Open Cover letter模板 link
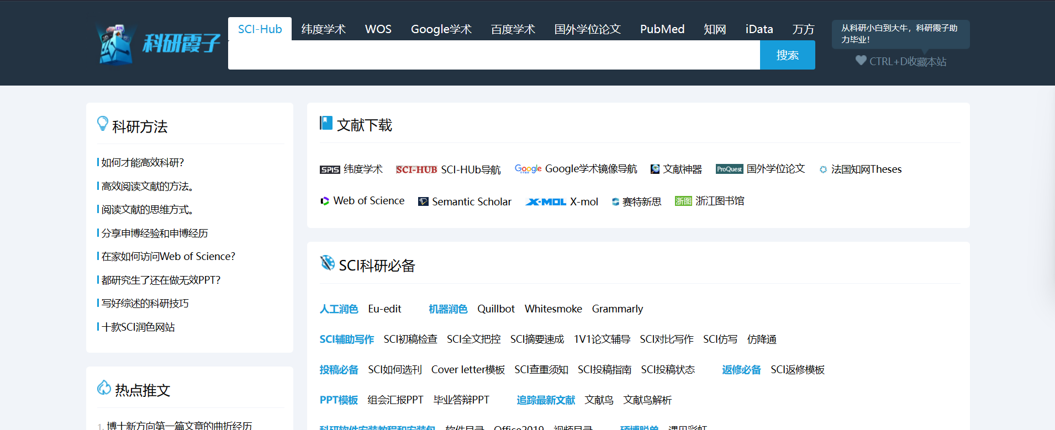1055x430 pixels. pyautogui.click(x=468, y=369)
